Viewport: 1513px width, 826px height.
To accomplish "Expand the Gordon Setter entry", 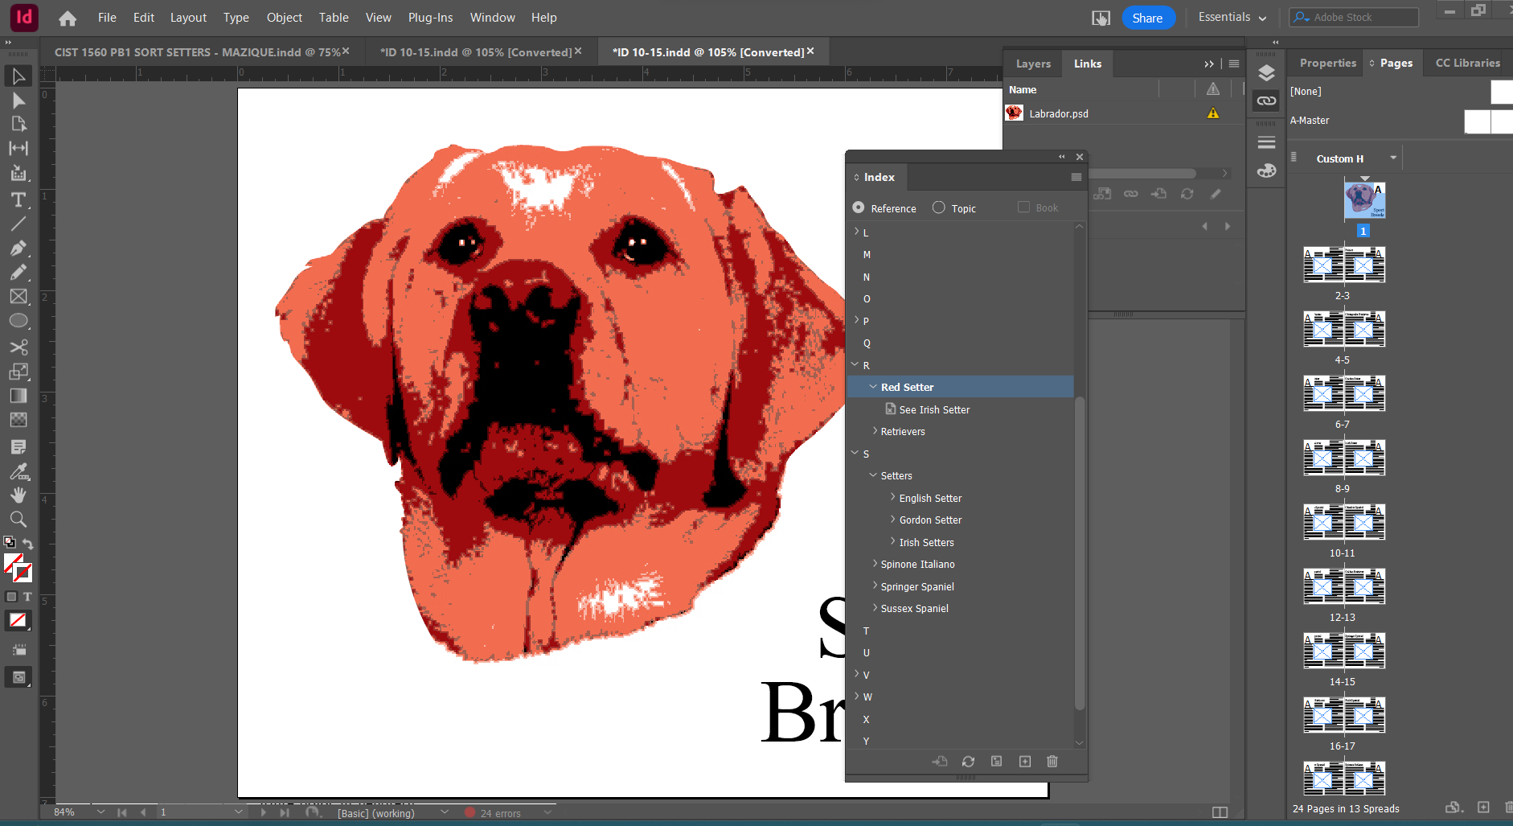I will 892,520.
